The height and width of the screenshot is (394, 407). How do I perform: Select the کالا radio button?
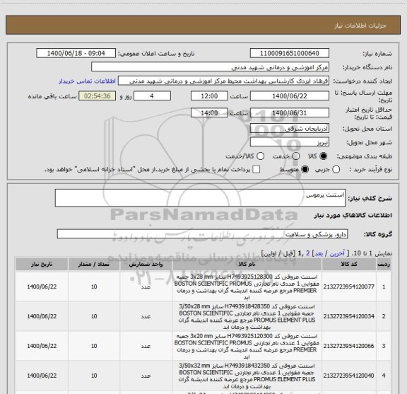point(324,156)
